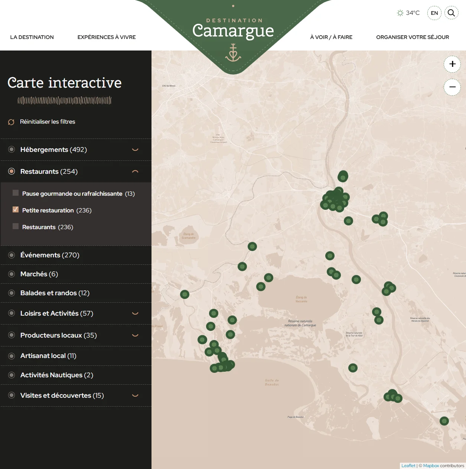Click the Carte interactive heading
The image size is (466, 469).
click(65, 82)
